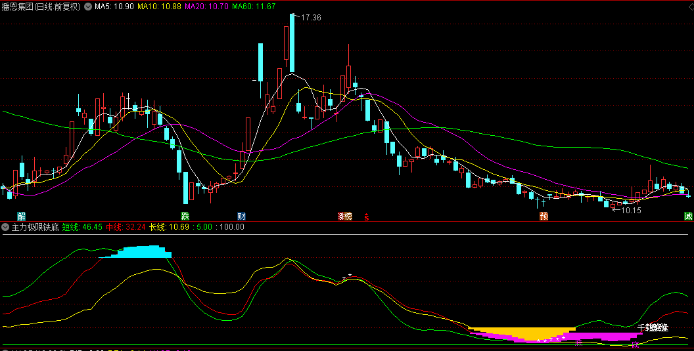
Task: Click the red S signal marker
Action: click(367, 217)
